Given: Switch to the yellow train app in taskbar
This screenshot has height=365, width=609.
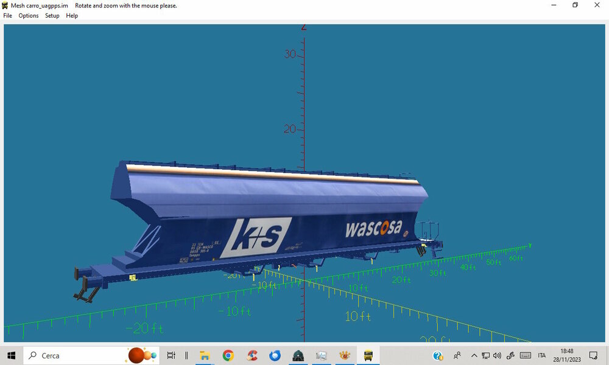Looking at the screenshot, I should (x=368, y=355).
